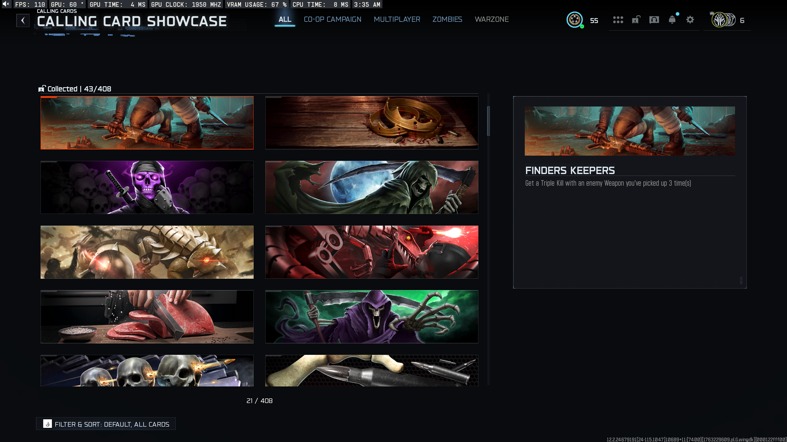Click the CALLING CARD SHOWCASE heading

pyautogui.click(x=132, y=21)
